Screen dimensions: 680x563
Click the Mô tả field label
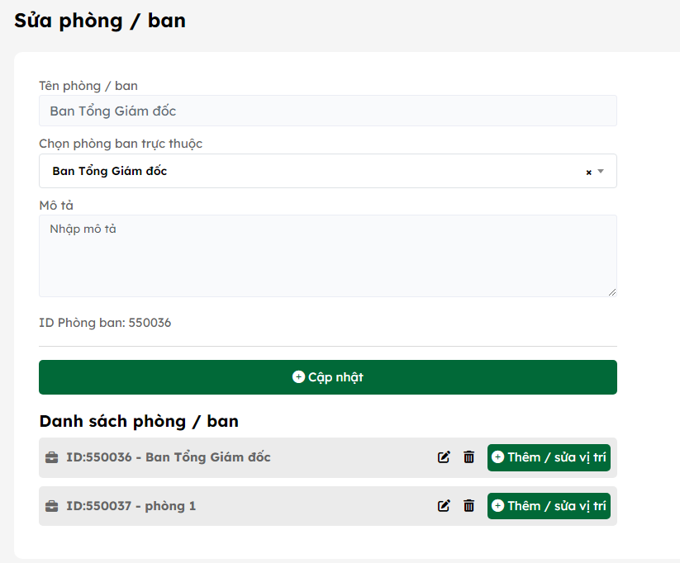56,205
